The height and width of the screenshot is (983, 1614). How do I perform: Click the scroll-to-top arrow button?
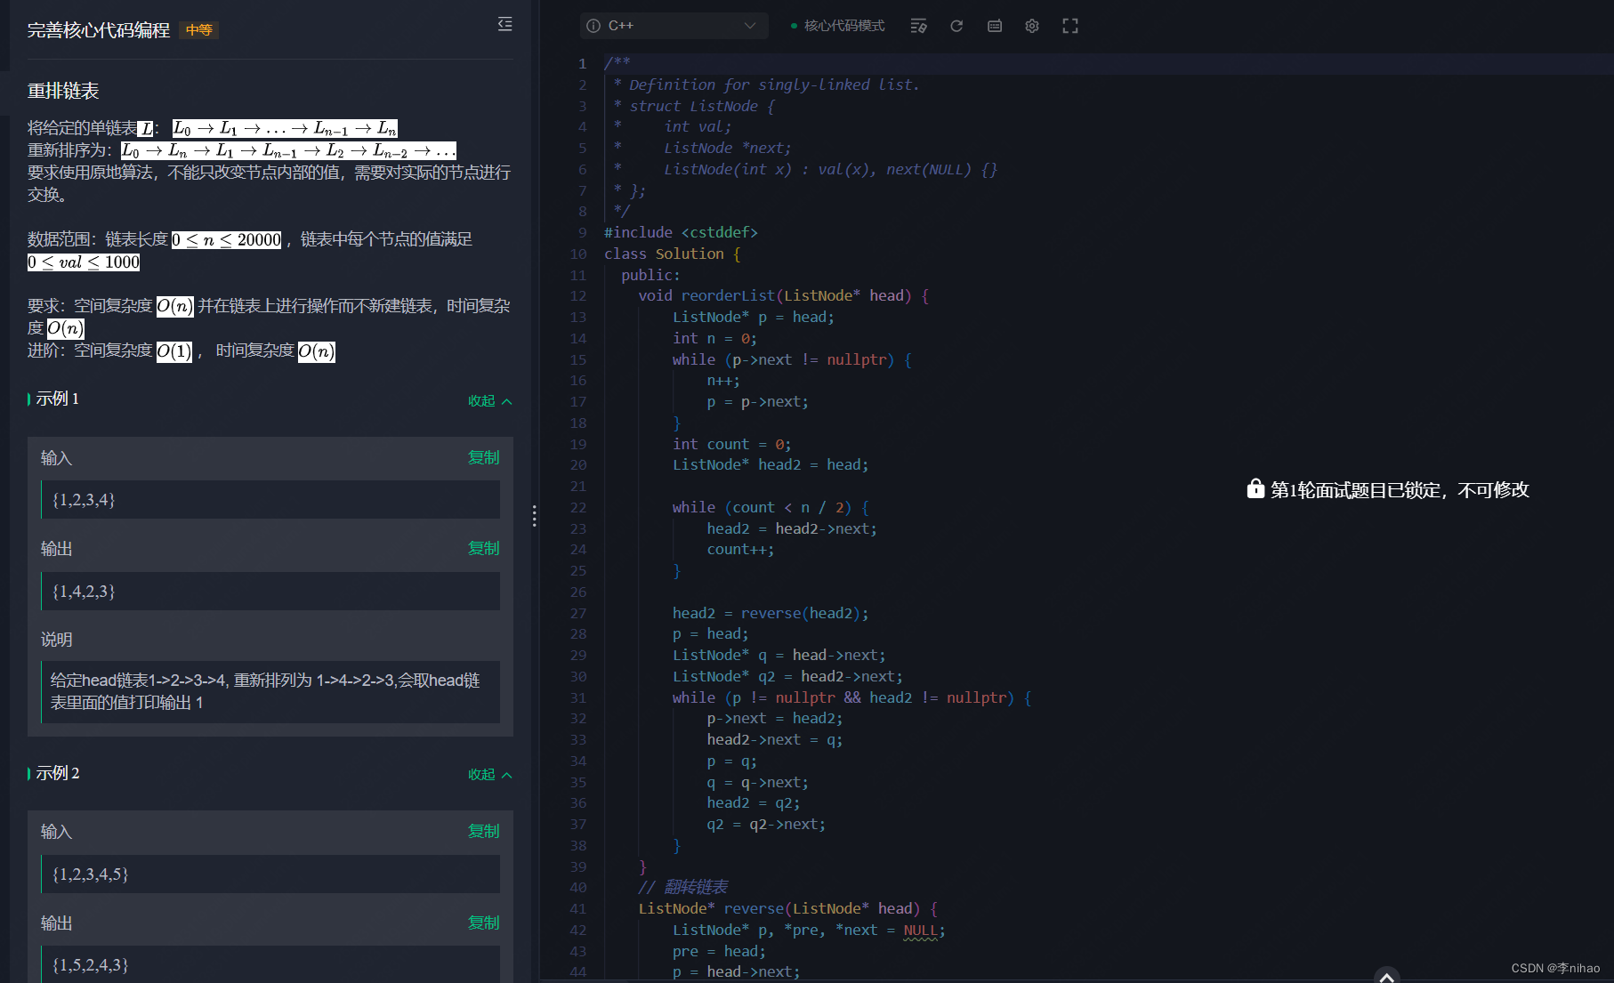(x=1386, y=976)
